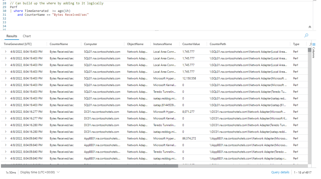Collapse the query editor with double-chevron icon
Image resolution: width=321 pixels, height=179 pixels.
tap(310, 27)
